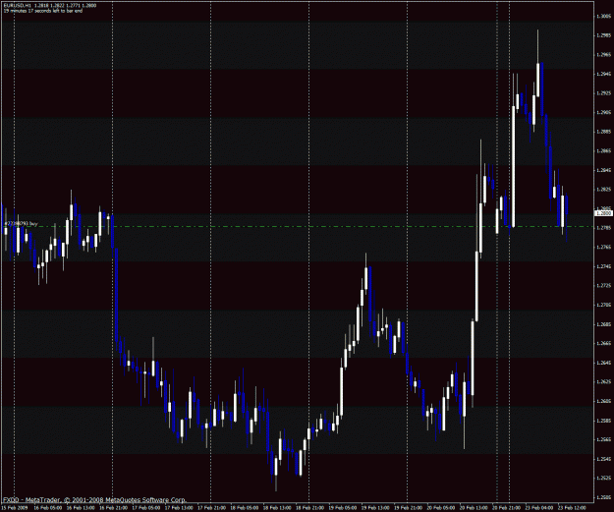The image size is (614, 512).
Task: Click the 1.2765 price scale label
Action: pyautogui.click(x=604, y=248)
